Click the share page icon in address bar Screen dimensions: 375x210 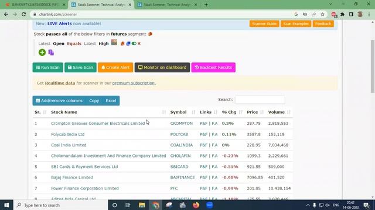pyautogui.click(x=314, y=14)
